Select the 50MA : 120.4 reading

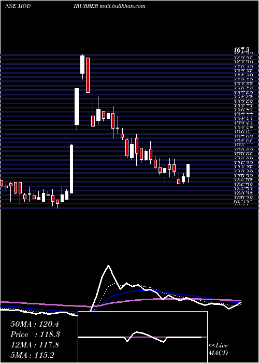(x=35, y=324)
